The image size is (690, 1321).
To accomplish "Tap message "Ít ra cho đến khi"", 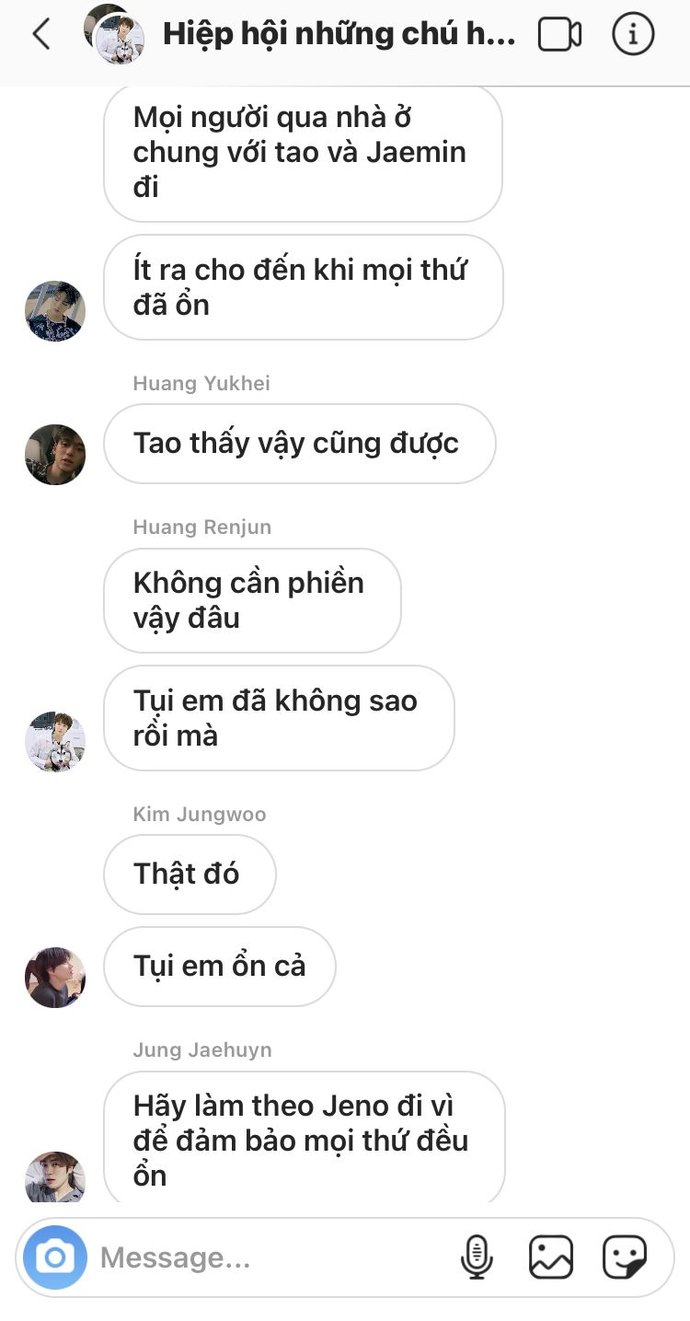I will [x=304, y=287].
